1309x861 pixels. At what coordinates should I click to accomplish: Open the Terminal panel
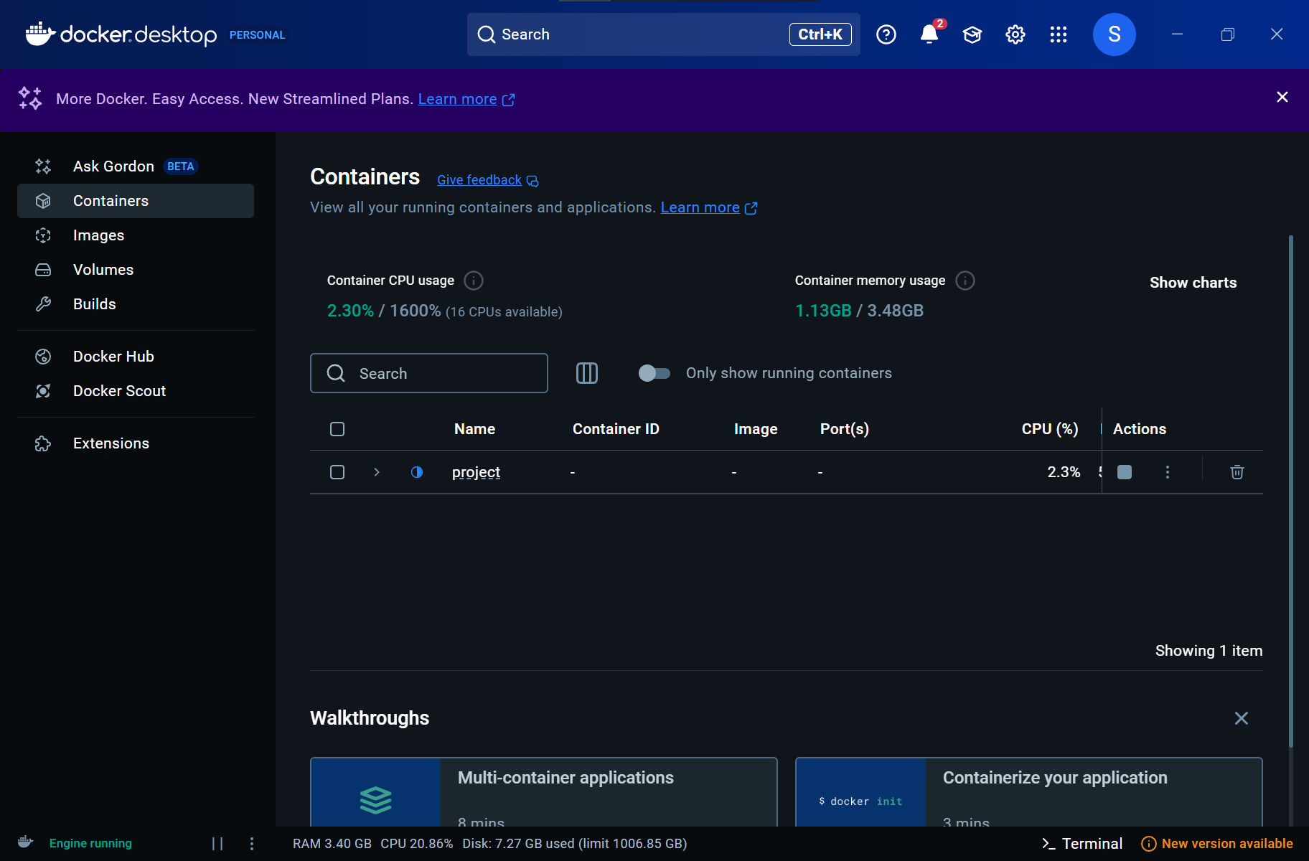(1082, 844)
